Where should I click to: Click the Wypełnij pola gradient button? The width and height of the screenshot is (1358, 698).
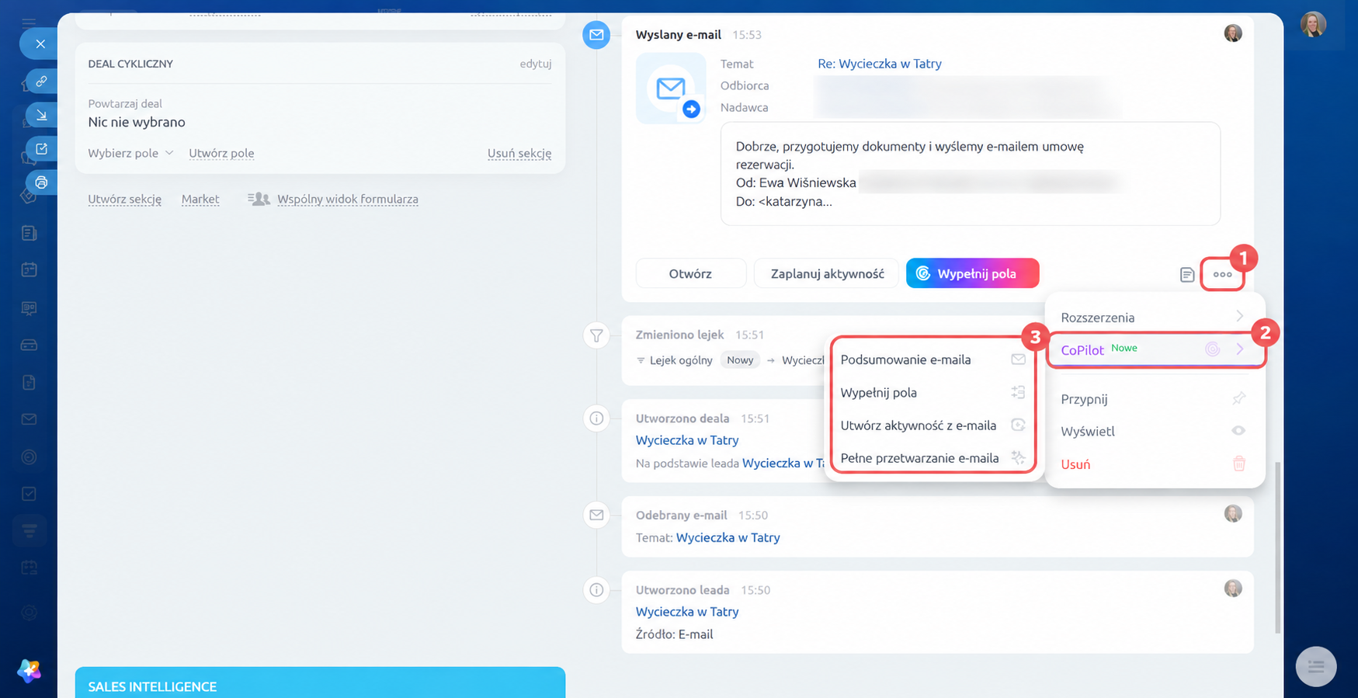pyautogui.click(x=972, y=273)
